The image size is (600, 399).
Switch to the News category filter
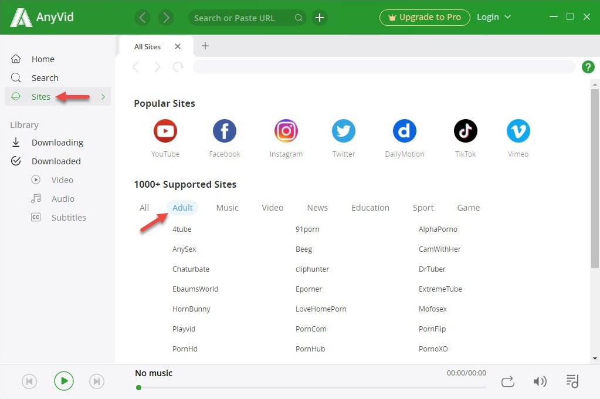click(x=317, y=208)
